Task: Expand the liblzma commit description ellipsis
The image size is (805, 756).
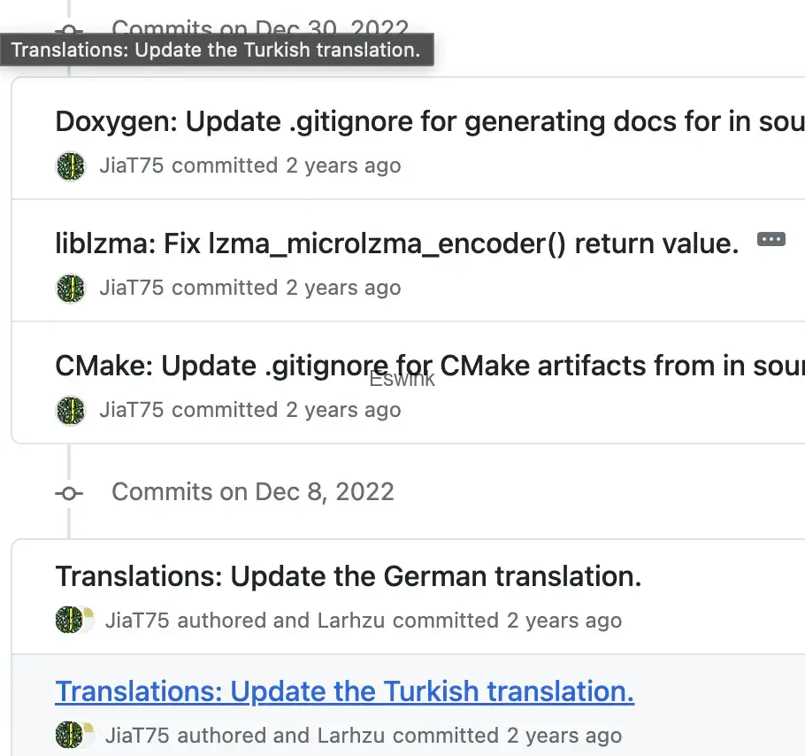Action: tap(771, 239)
